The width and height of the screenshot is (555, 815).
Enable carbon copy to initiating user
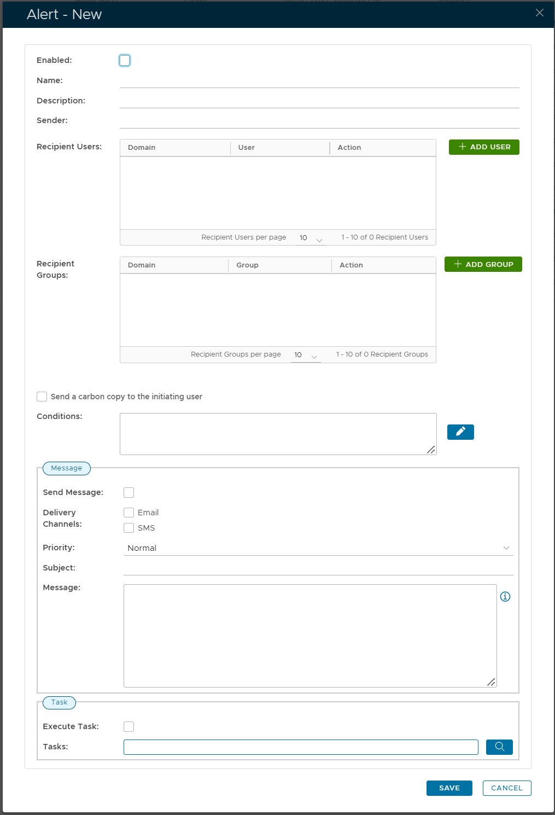click(42, 397)
